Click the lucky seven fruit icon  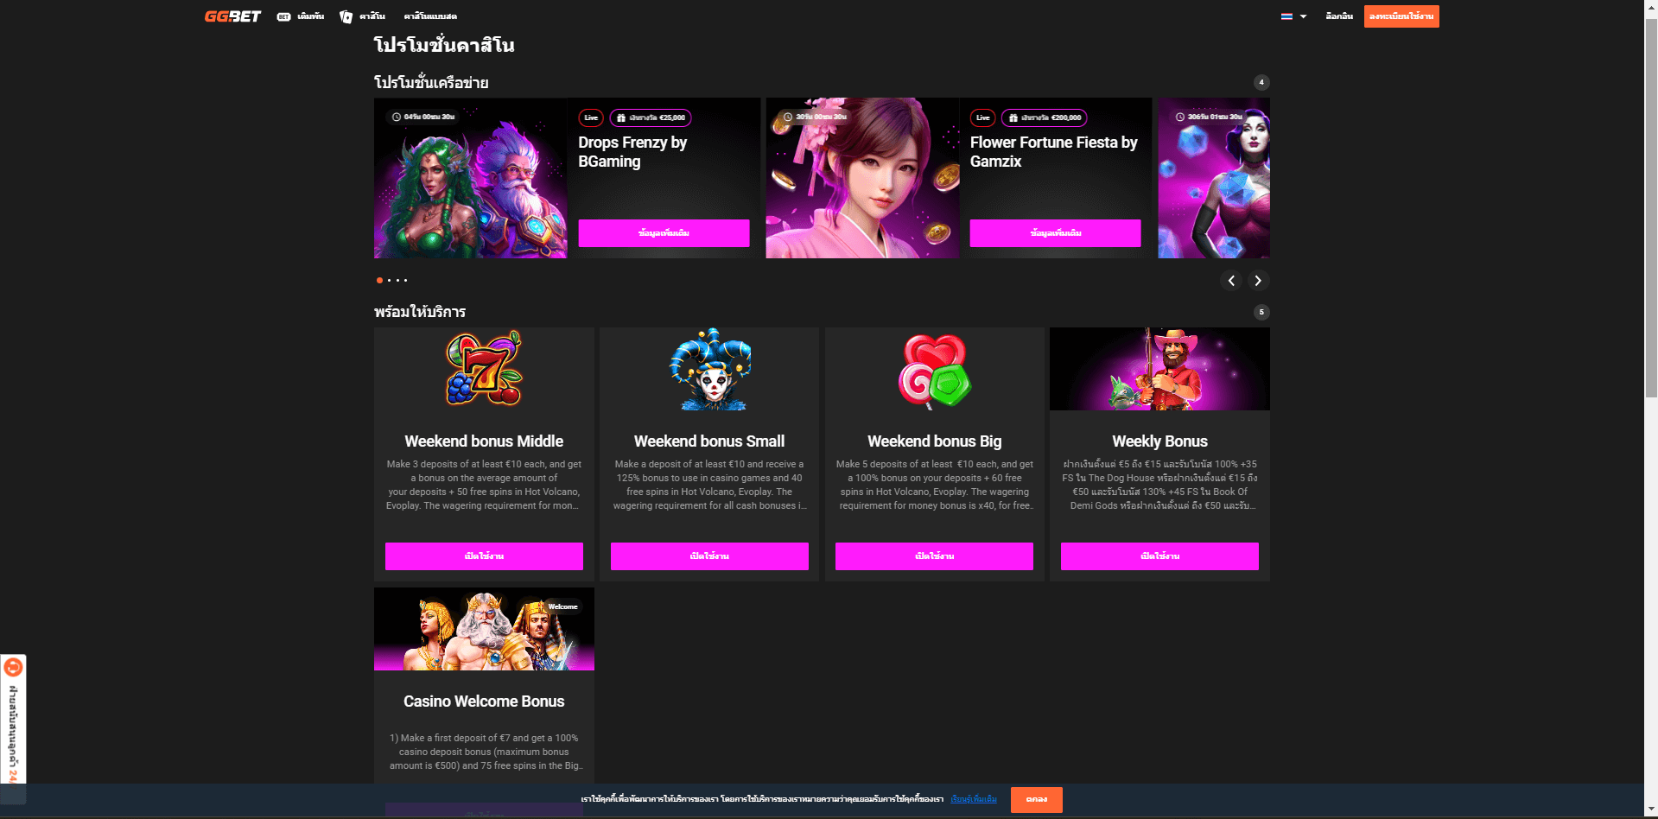(484, 368)
